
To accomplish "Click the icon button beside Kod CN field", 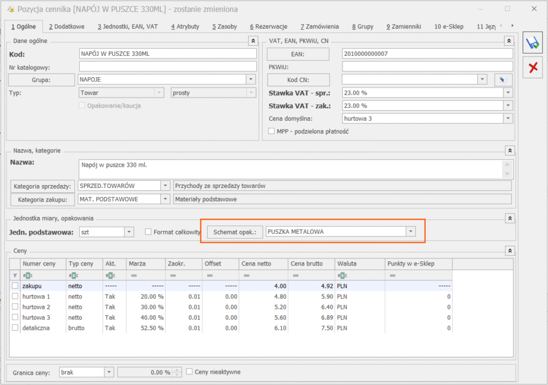I will pos(503,80).
